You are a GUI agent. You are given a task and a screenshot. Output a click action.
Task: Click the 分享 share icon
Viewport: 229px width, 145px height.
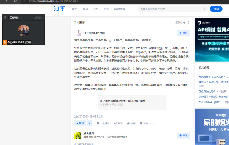point(118,123)
